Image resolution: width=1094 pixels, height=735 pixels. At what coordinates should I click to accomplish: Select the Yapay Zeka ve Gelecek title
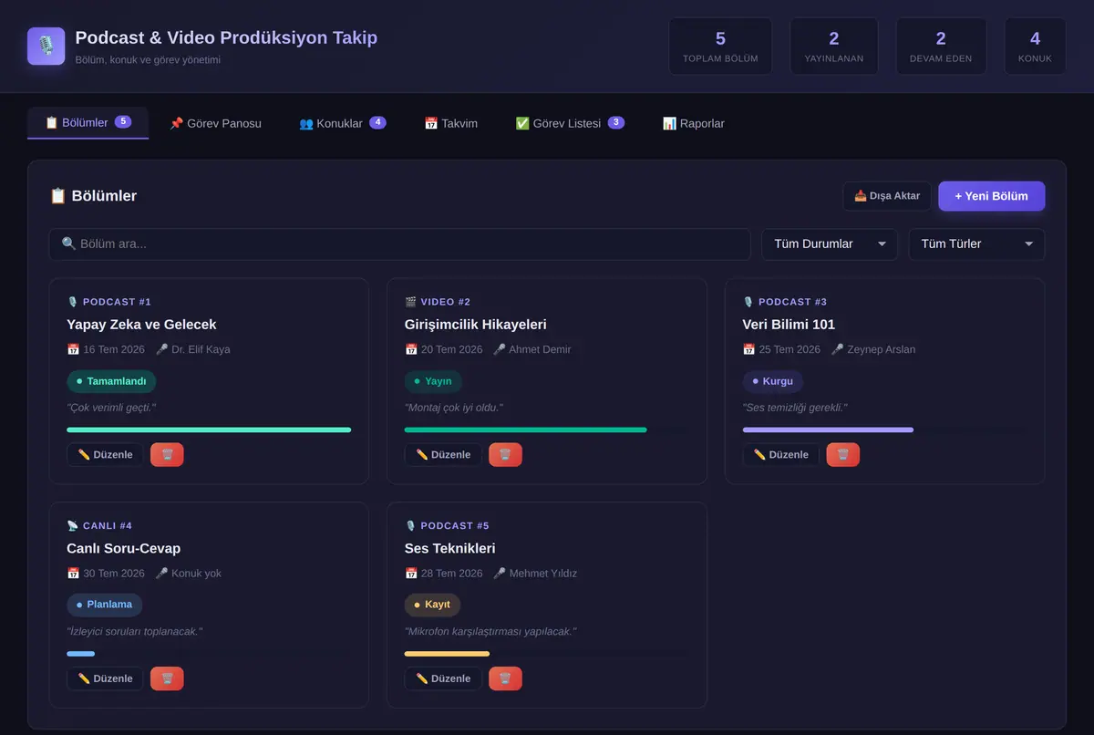point(141,325)
